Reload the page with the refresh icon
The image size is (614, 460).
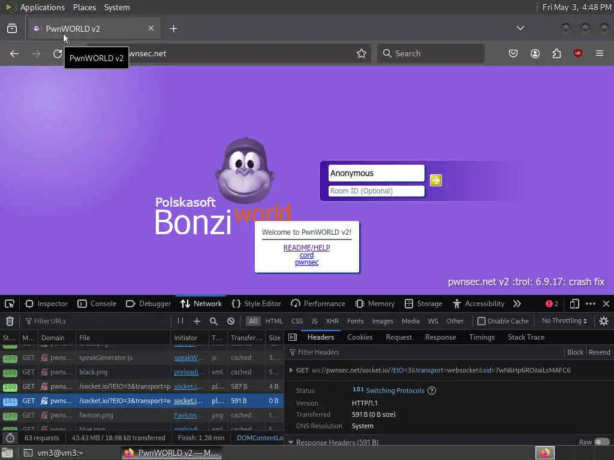coord(58,53)
